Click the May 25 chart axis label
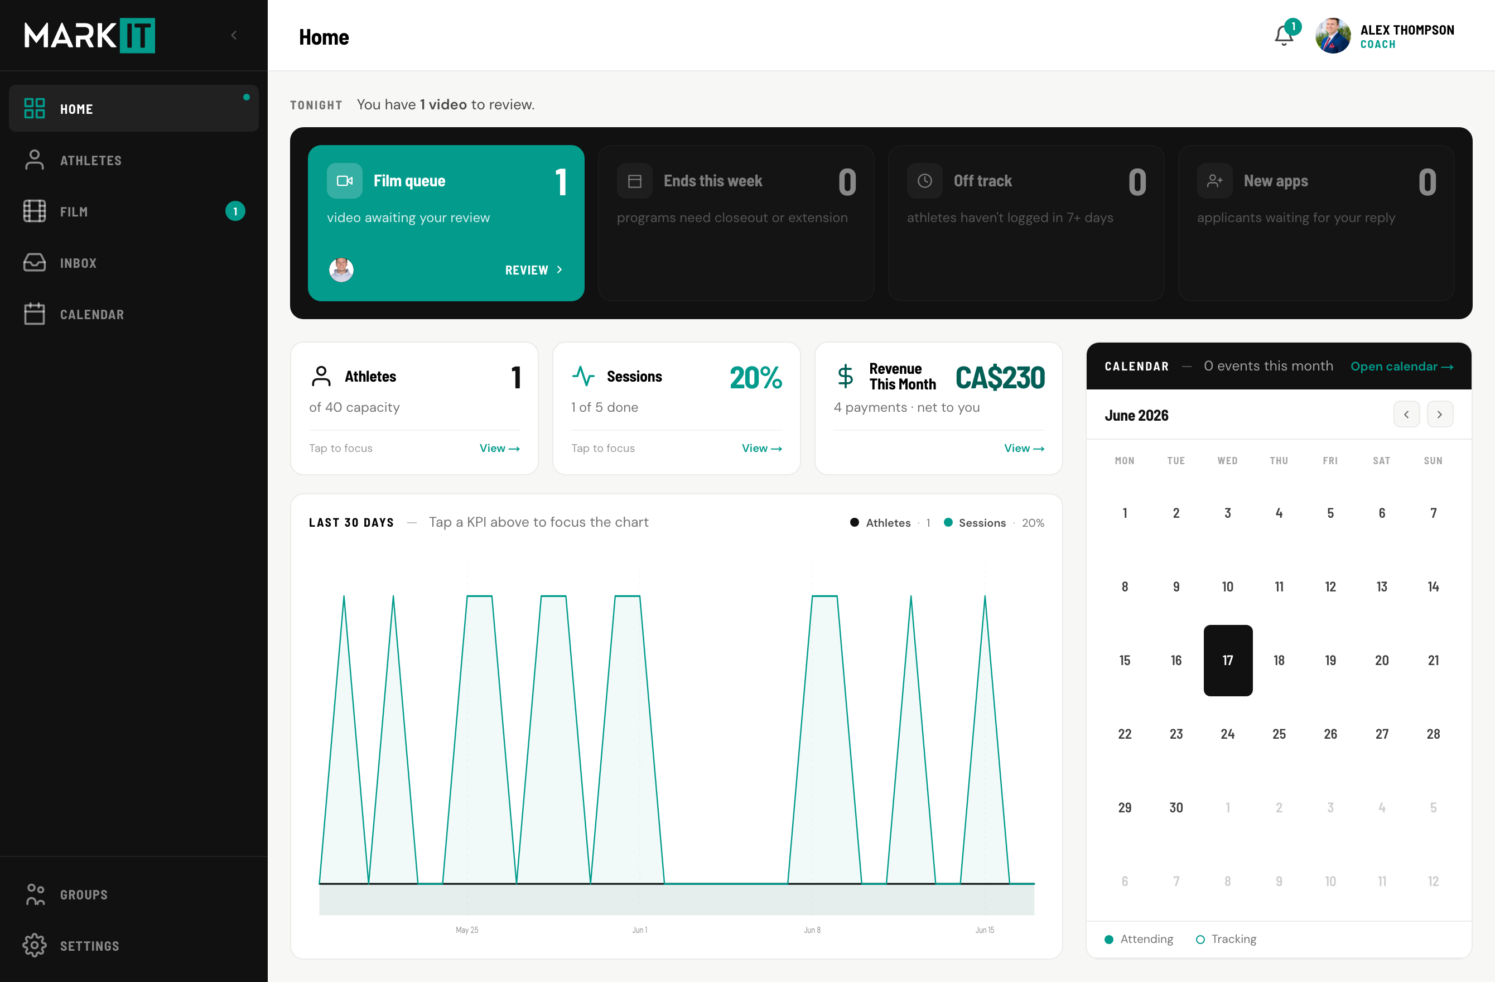The width and height of the screenshot is (1495, 982). (x=467, y=930)
